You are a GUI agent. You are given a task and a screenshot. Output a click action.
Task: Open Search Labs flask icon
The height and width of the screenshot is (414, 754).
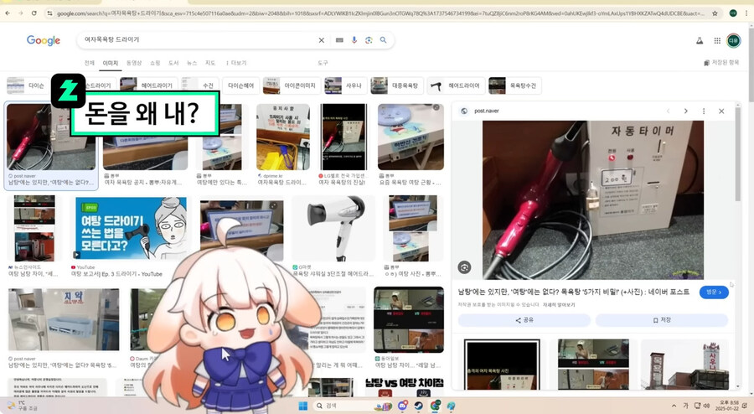tap(700, 40)
